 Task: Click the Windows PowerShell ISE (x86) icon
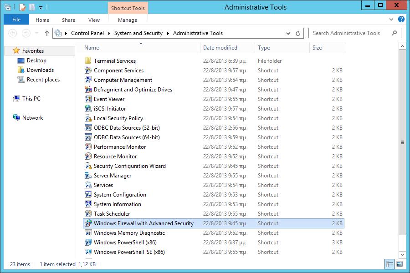click(x=88, y=252)
